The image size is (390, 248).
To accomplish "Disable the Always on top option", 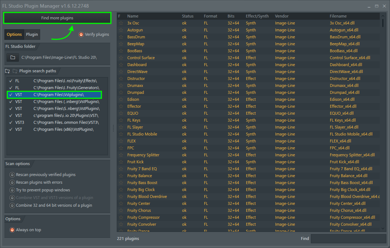I will click(12, 230).
